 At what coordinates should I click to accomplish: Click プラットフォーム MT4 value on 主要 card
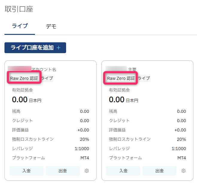coord(182,158)
